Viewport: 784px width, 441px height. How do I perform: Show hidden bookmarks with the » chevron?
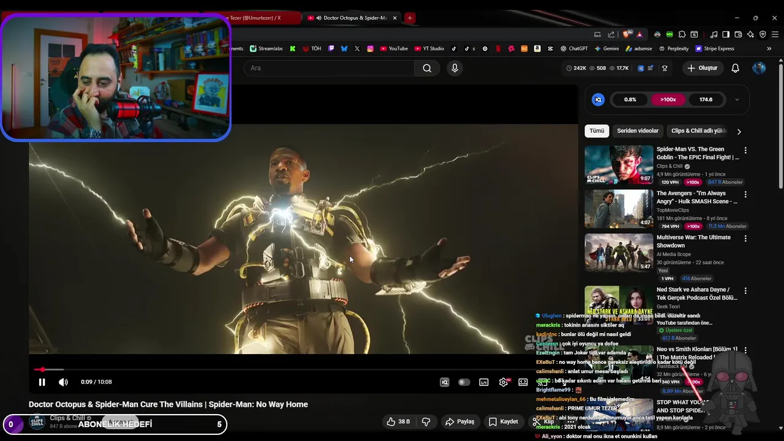[769, 48]
